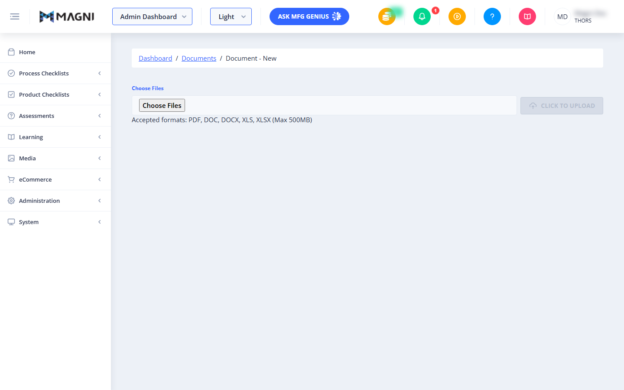Image resolution: width=624 pixels, height=390 pixels.
Task: Click the Assessments question icon
Action: point(11,116)
